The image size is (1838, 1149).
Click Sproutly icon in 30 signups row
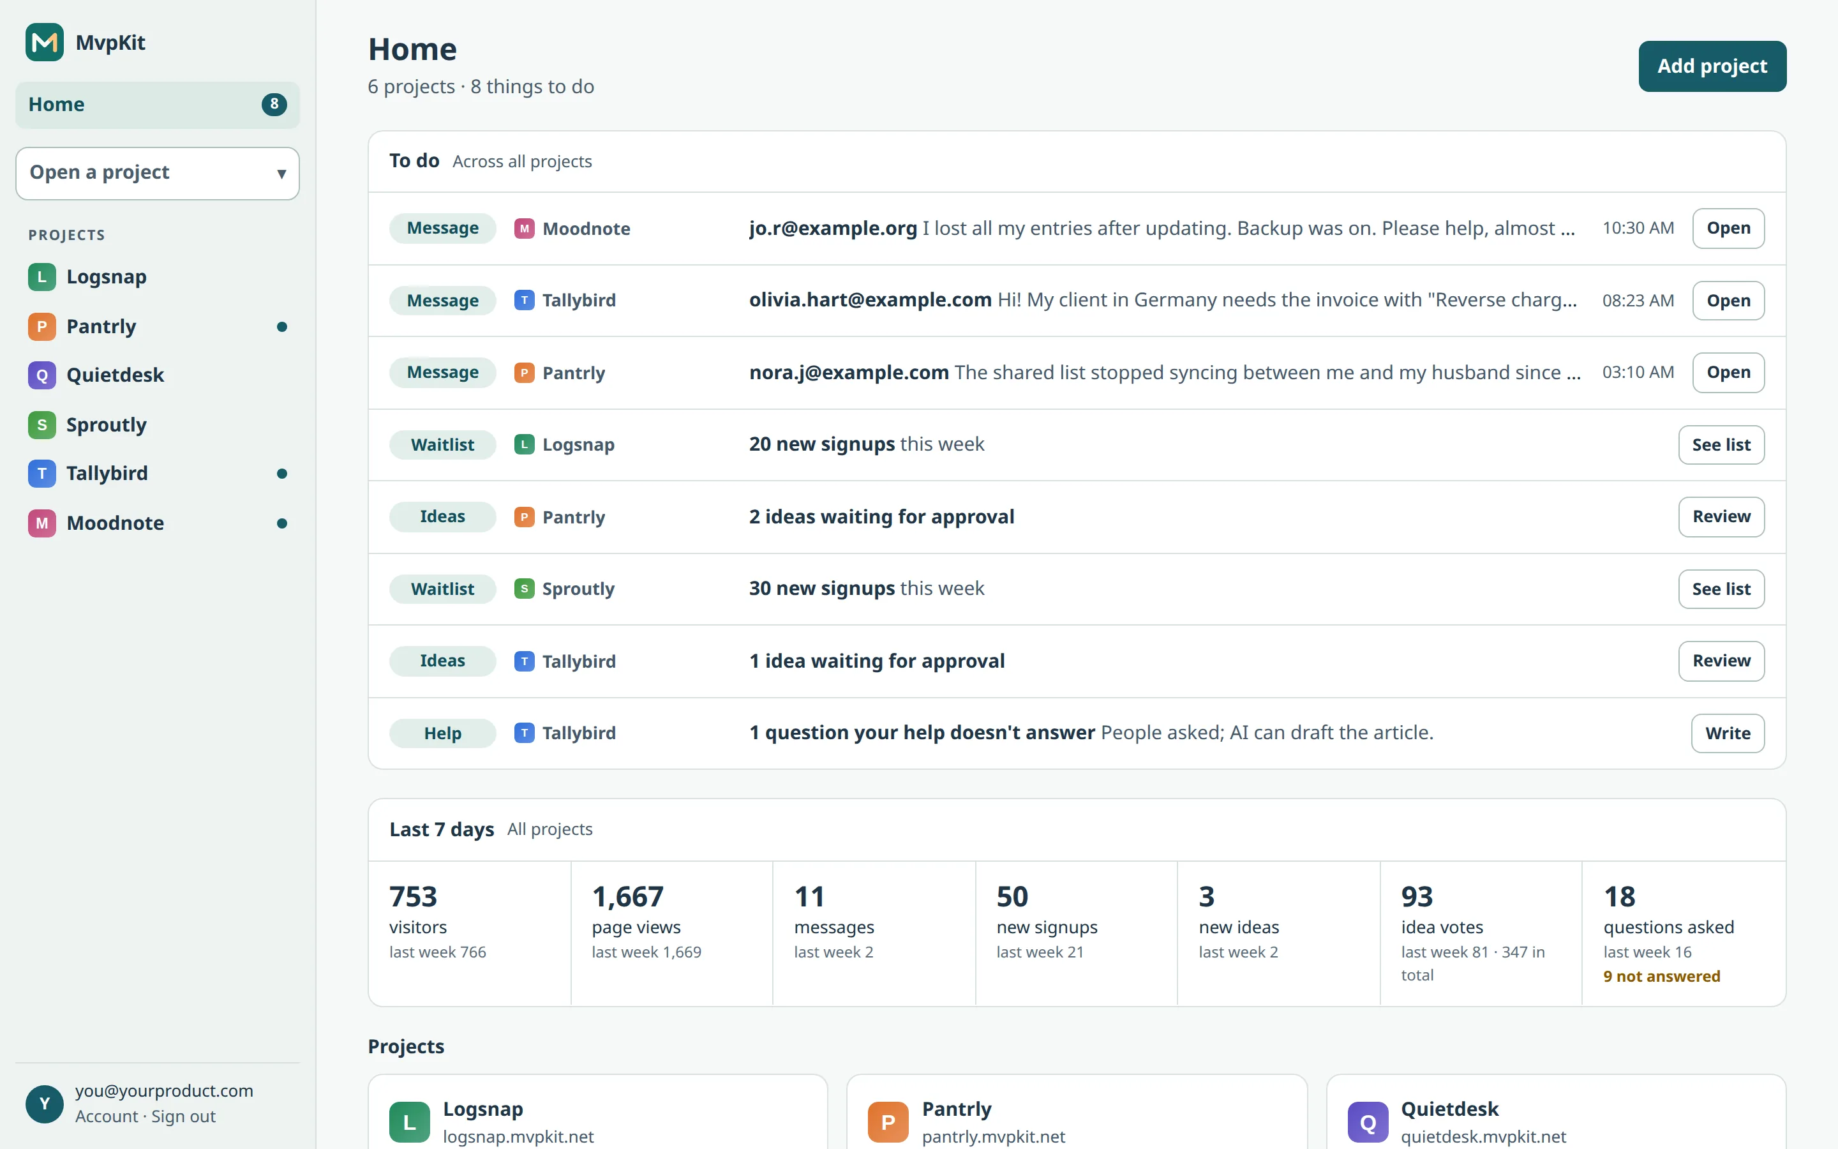[x=524, y=589]
